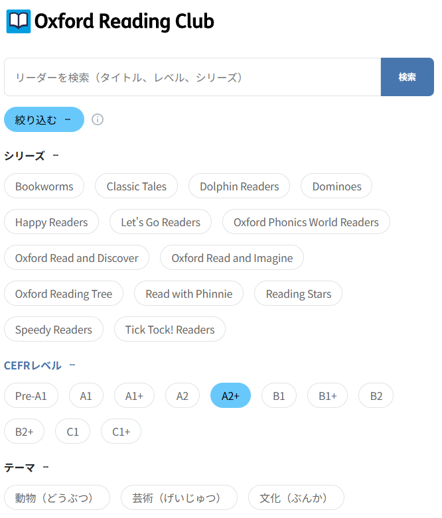Select CEFR level C1
The height and width of the screenshot is (518, 442).
(72, 431)
